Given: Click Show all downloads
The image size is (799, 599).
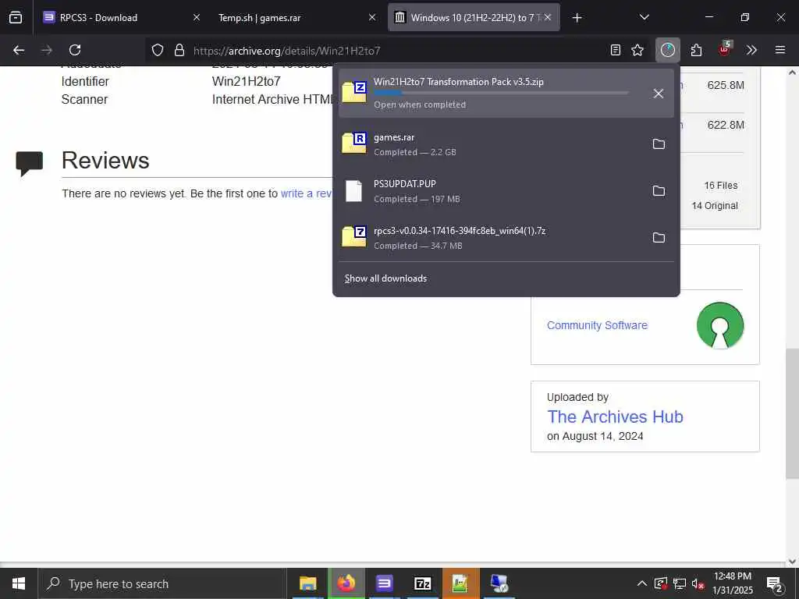Looking at the screenshot, I should point(385,278).
